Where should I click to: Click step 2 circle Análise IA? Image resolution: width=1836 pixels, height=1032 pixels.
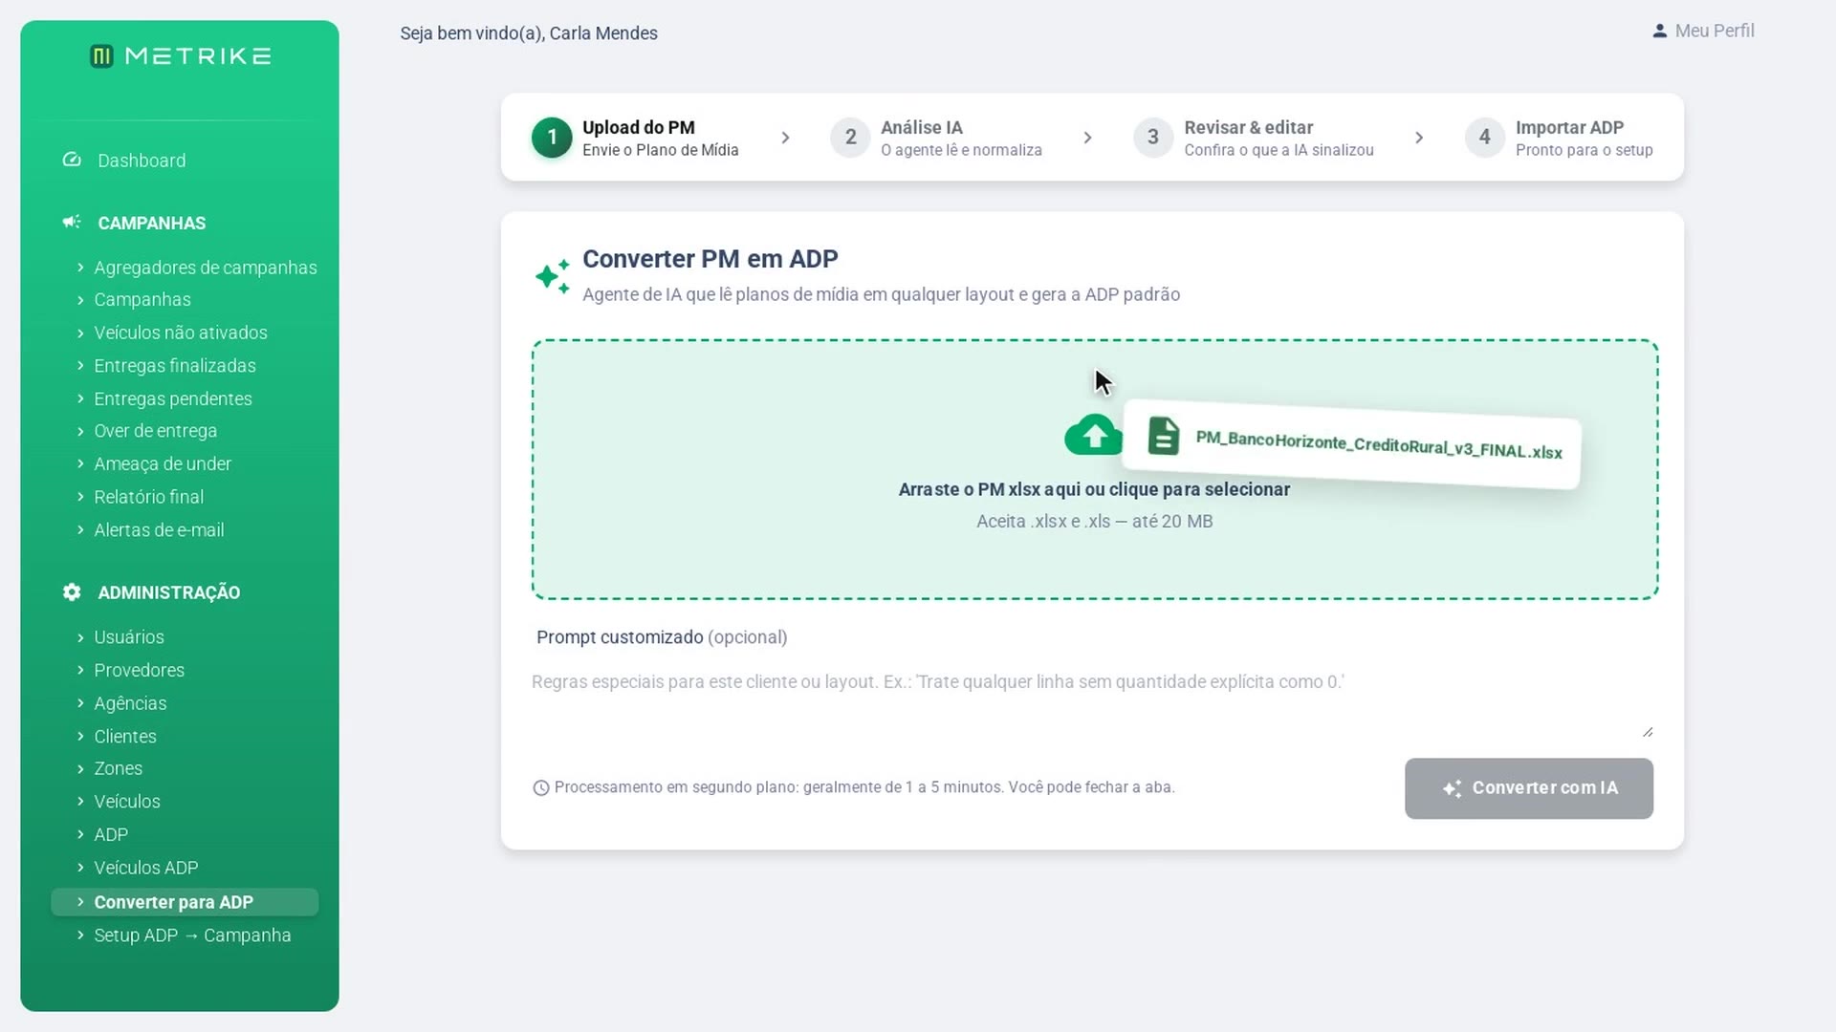[x=850, y=138]
